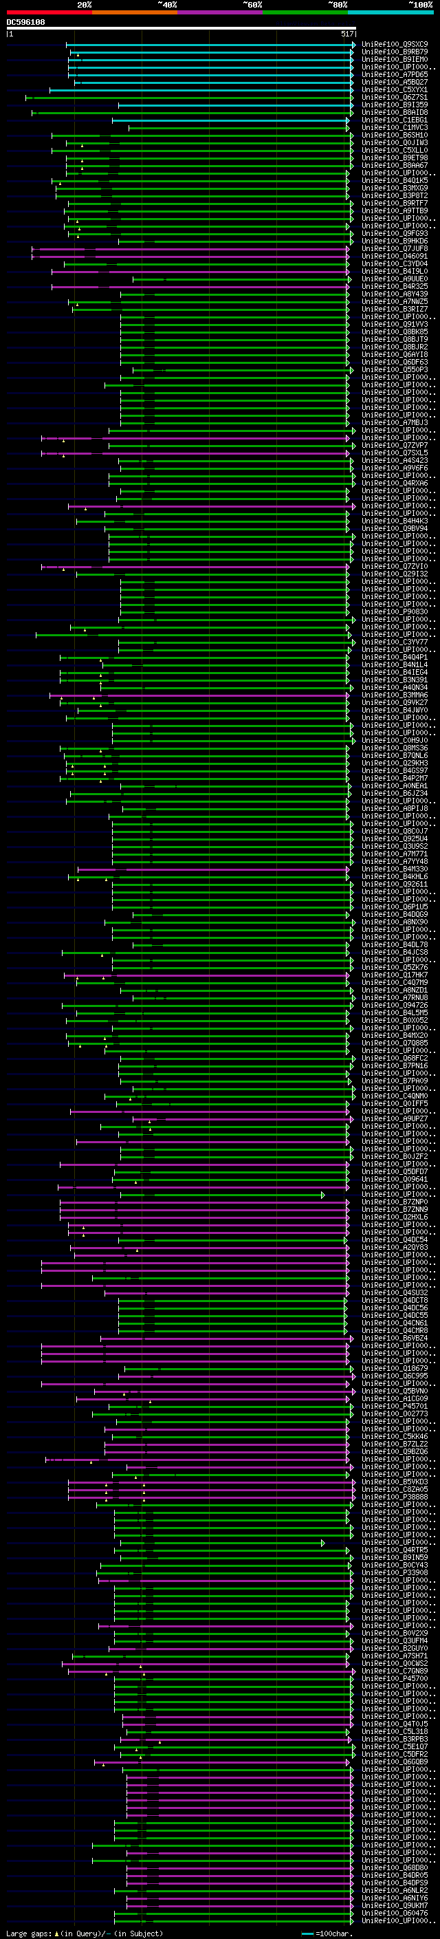The image size is (440, 1939).
Task: Select the UniRef100_C7GN89 label
Action: (394, 1671)
